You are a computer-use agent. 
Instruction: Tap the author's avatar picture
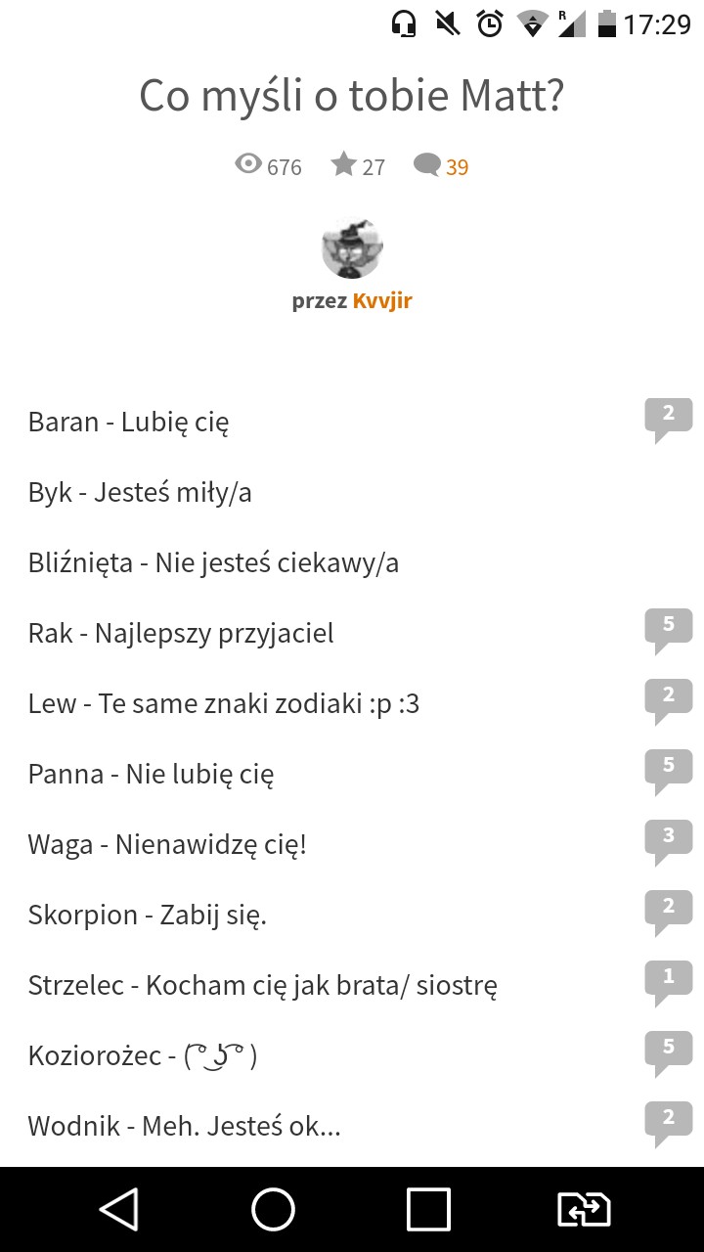(352, 247)
